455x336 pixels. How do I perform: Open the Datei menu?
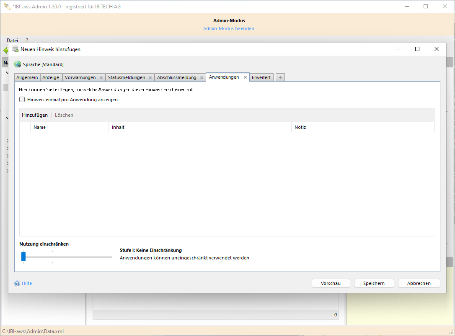13,41
